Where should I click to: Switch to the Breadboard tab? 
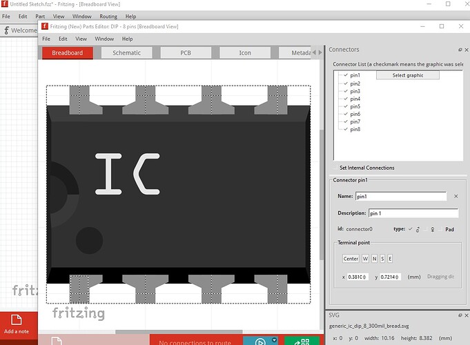[x=68, y=52]
